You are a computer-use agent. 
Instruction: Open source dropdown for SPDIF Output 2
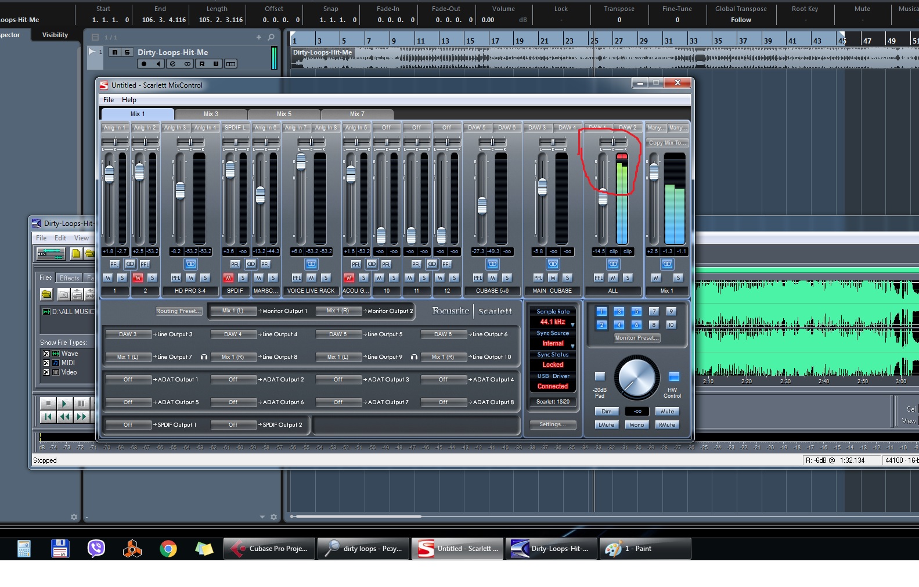233,425
